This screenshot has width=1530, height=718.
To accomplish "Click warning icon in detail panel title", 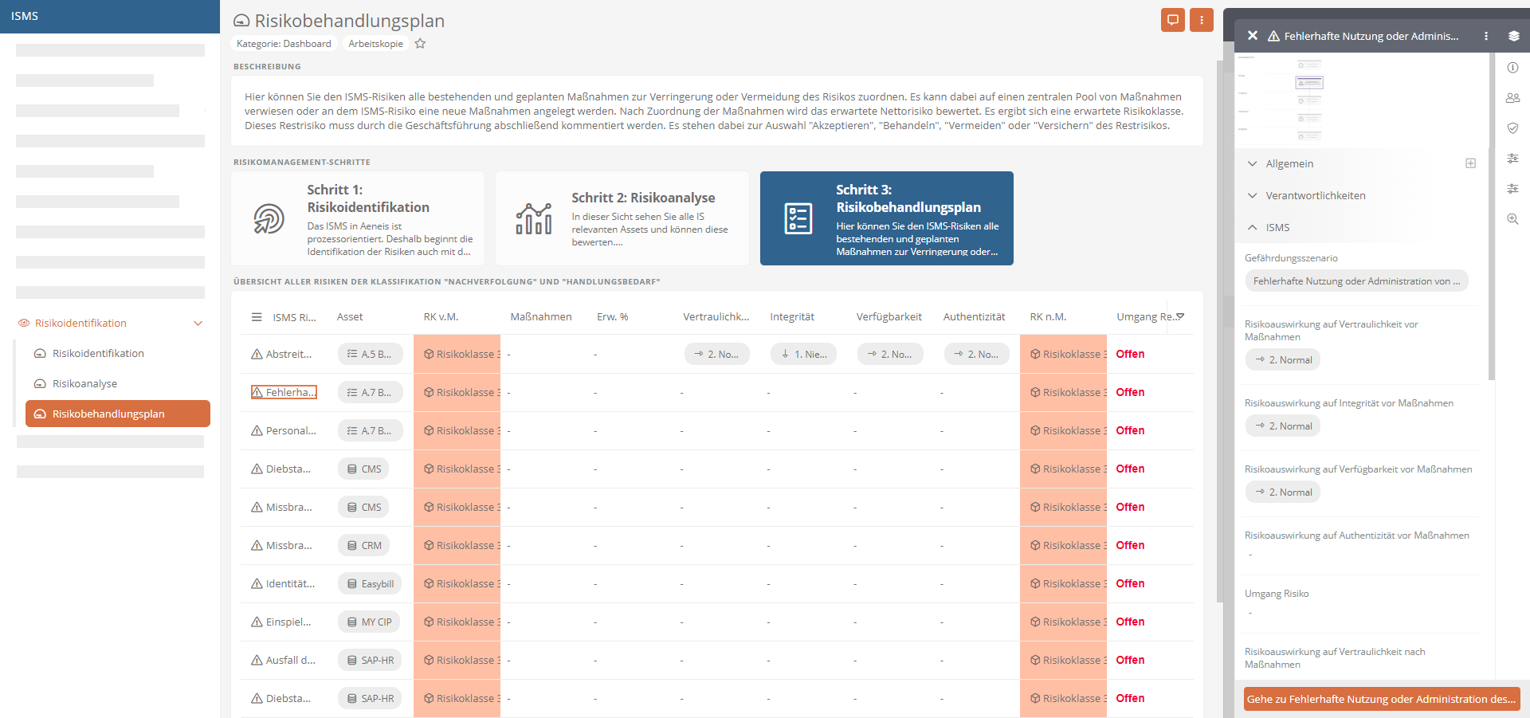I will [x=1273, y=36].
